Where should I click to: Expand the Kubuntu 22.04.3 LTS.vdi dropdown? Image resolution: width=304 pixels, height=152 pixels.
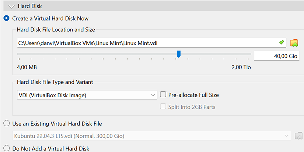151,136
